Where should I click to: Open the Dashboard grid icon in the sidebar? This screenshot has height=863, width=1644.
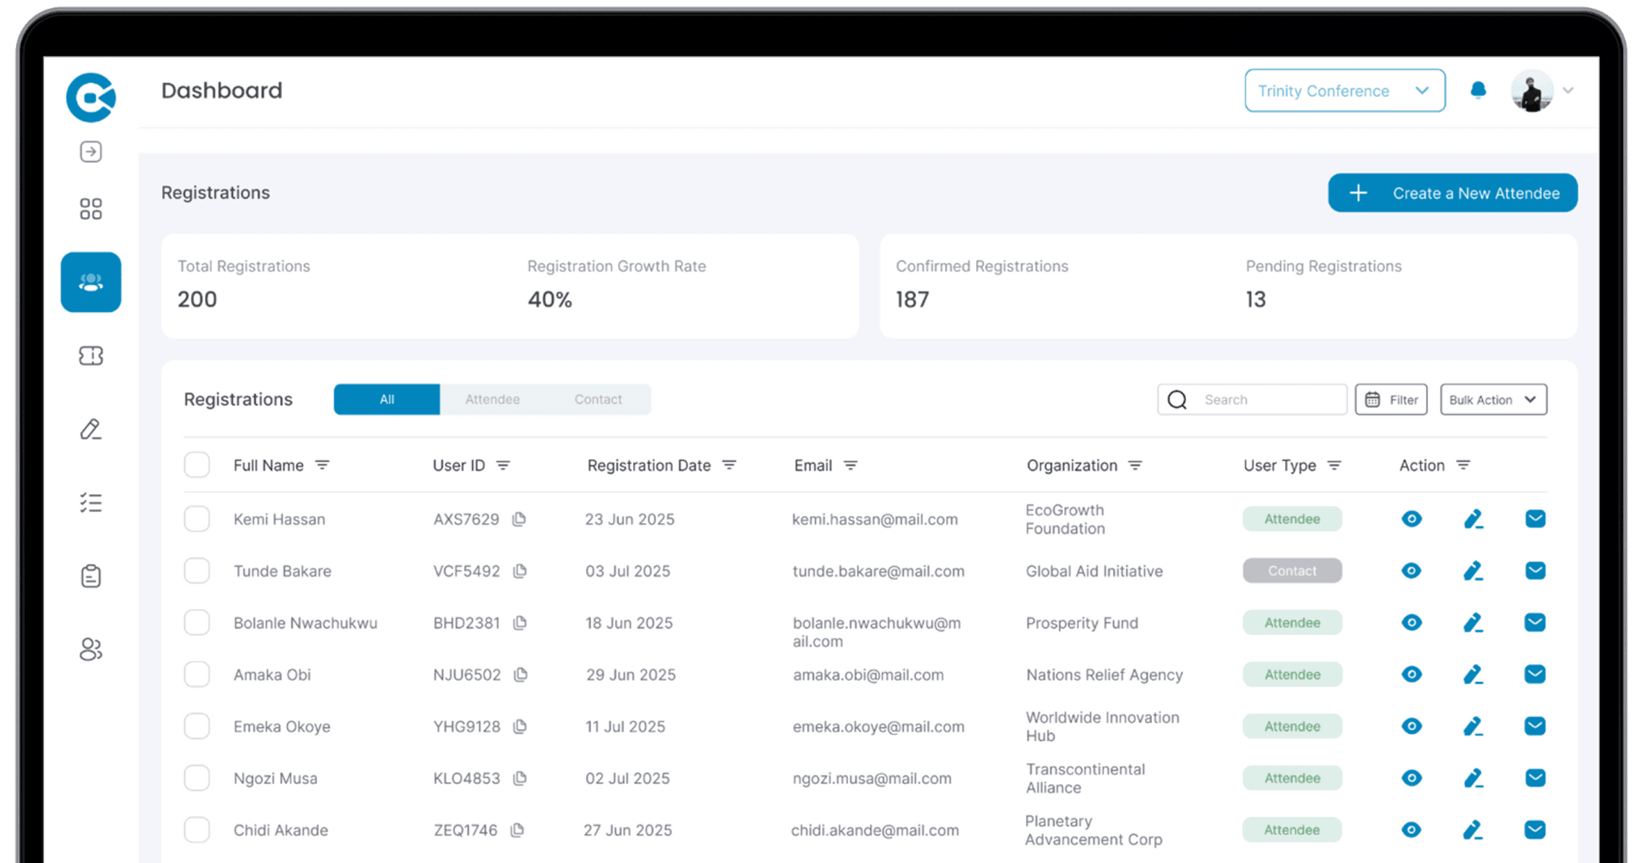click(90, 208)
